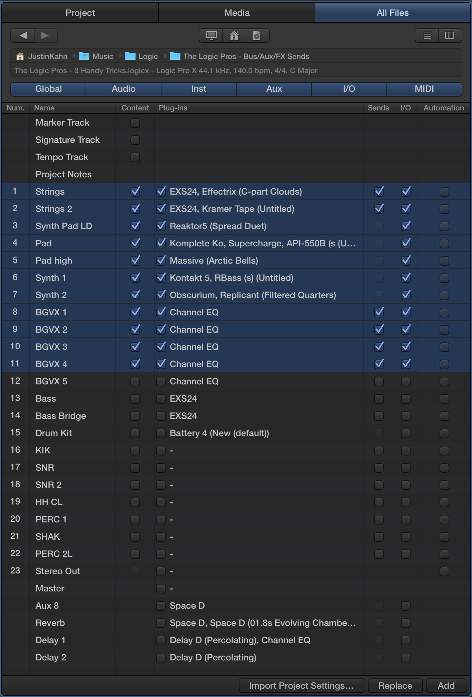Check KIK sends checkbox
The image size is (472, 697).
click(379, 451)
